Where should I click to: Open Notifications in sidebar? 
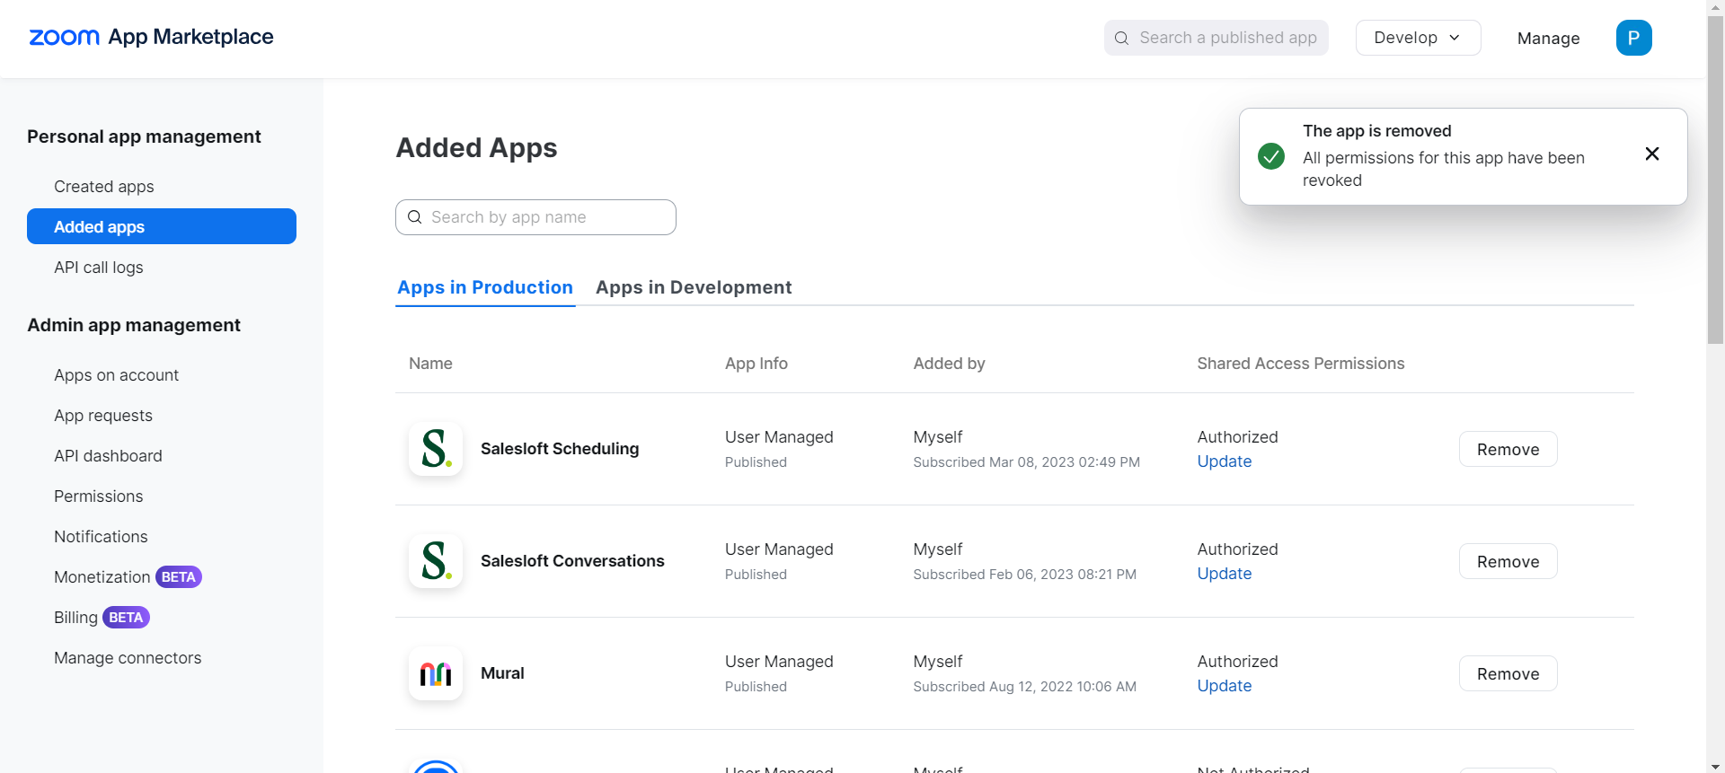pos(101,537)
